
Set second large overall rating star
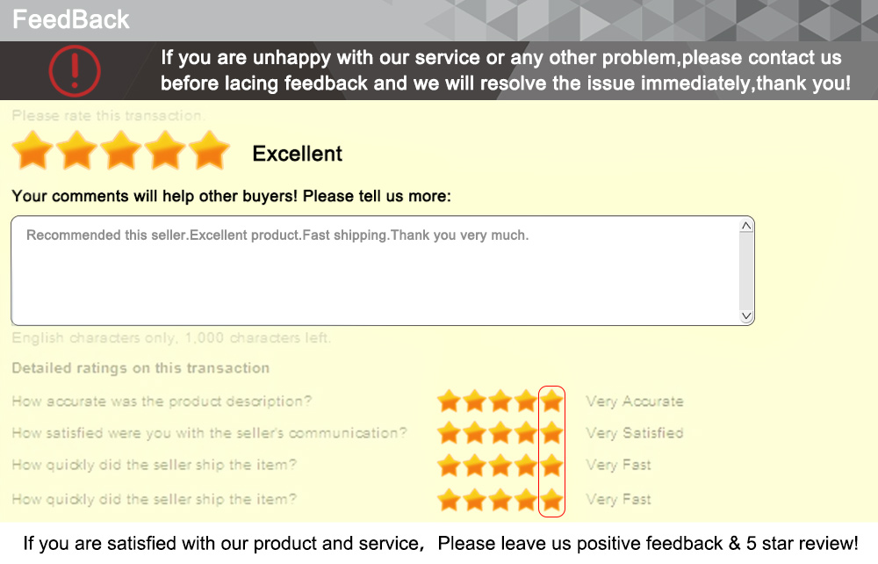[x=77, y=151]
